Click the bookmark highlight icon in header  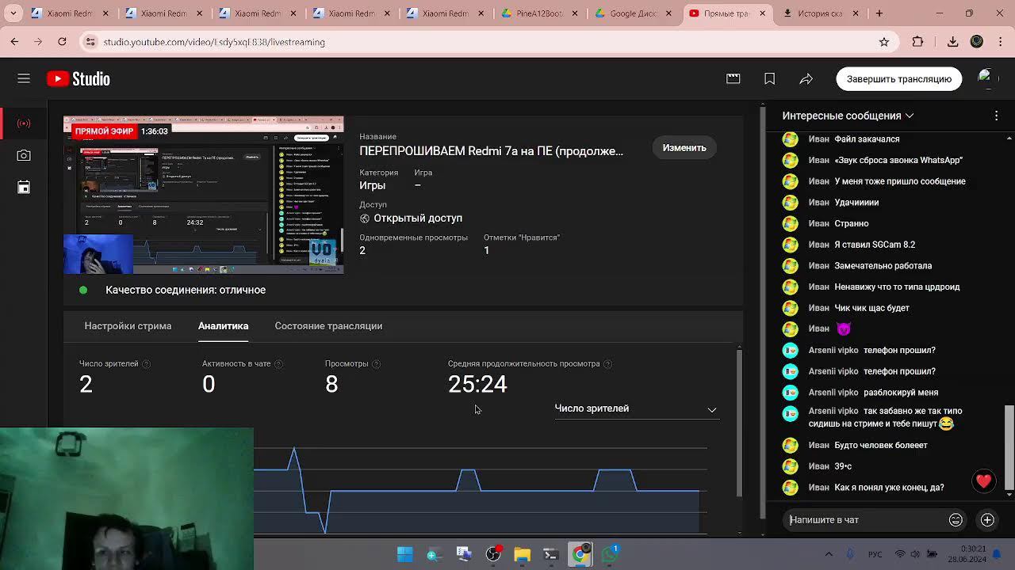tap(769, 78)
